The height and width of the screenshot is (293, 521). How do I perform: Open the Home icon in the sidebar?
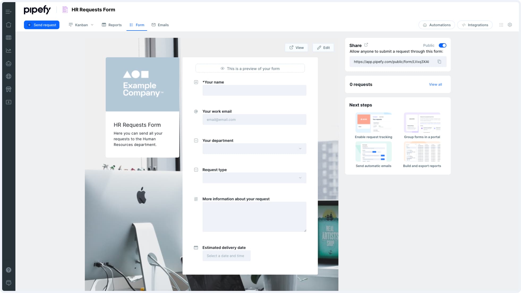[x=9, y=25]
